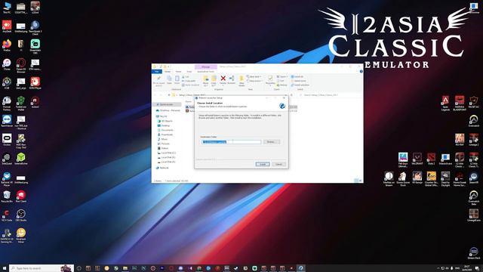Switch to the Share ribbon tab

click(x=178, y=72)
